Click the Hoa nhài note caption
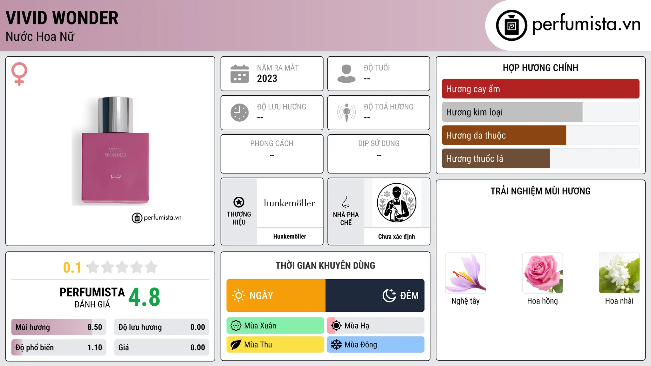651x366 pixels. 619,301
